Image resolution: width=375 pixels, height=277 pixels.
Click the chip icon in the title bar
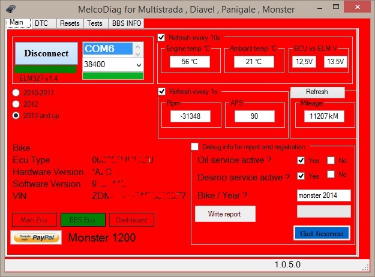(x=11, y=9)
